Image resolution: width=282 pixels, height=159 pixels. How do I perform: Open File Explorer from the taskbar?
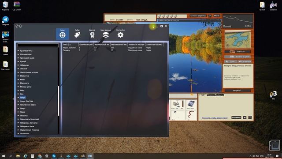18,156
